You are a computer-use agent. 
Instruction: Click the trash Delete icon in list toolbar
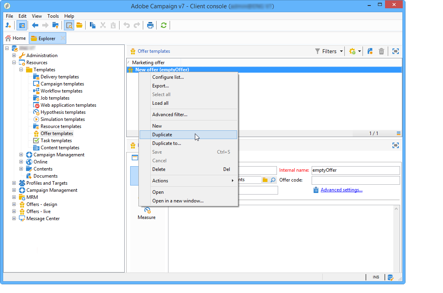point(381,51)
